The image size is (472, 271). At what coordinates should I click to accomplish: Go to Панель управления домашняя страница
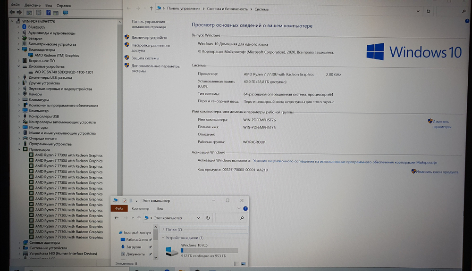click(150, 24)
